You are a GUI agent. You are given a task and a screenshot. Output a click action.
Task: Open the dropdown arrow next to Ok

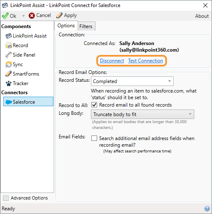[x=24, y=16]
